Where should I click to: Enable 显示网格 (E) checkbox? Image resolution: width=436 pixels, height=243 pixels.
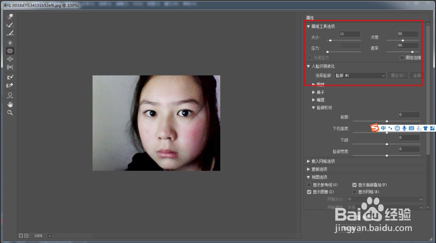(x=354, y=192)
